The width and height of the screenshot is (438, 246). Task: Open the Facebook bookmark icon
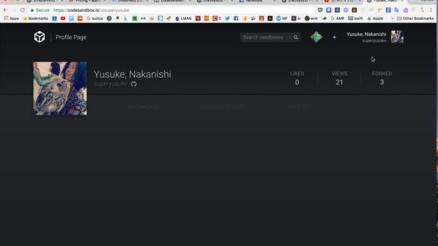coord(236,18)
